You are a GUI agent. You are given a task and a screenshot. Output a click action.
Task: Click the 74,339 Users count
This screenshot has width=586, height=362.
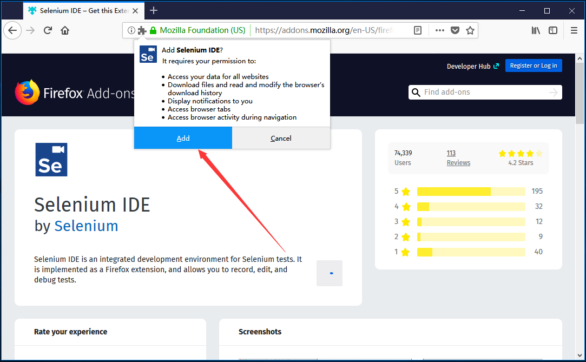(x=403, y=157)
